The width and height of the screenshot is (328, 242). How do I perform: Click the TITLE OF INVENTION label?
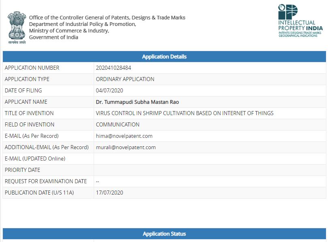point(29,113)
